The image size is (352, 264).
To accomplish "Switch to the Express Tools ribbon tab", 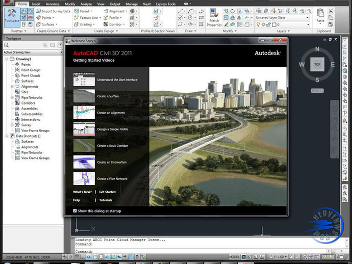I will click(x=166, y=4).
